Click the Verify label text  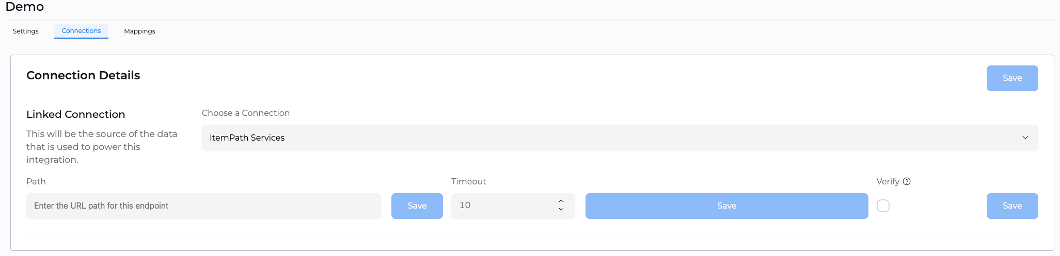[x=888, y=181]
